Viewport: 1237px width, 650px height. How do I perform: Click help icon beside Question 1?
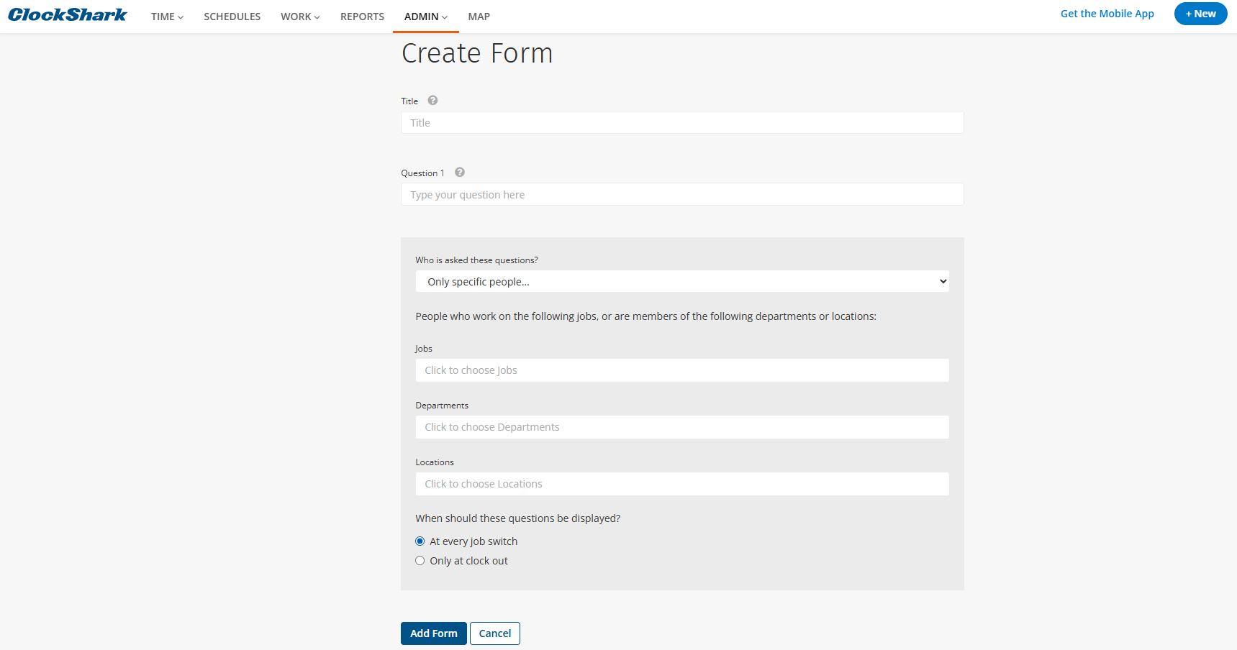pyautogui.click(x=460, y=173)
